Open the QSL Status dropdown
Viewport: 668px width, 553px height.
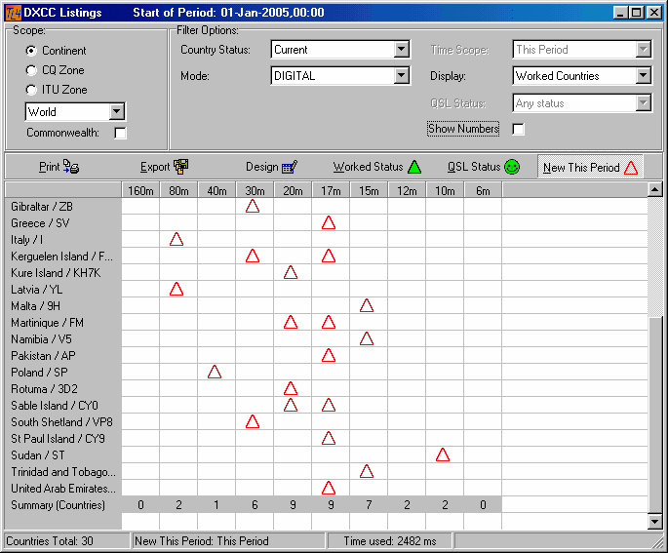(x=644, y=103)
